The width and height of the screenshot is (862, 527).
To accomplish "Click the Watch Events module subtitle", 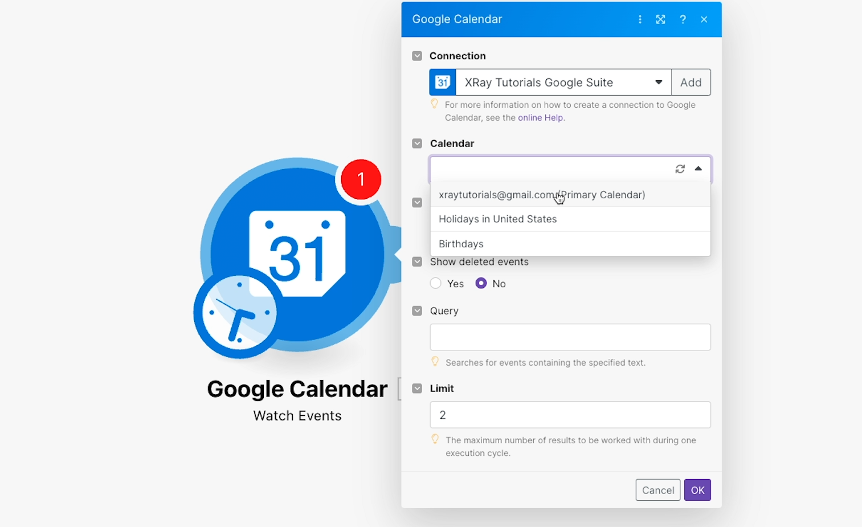I will (x=297, y=416).
